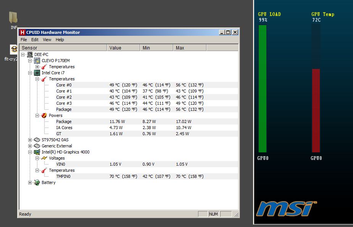
Task: Click the lightning icon beside Voltages
Action: (44, 158)
